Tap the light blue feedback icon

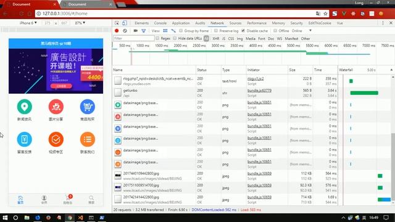click(25, 139)
